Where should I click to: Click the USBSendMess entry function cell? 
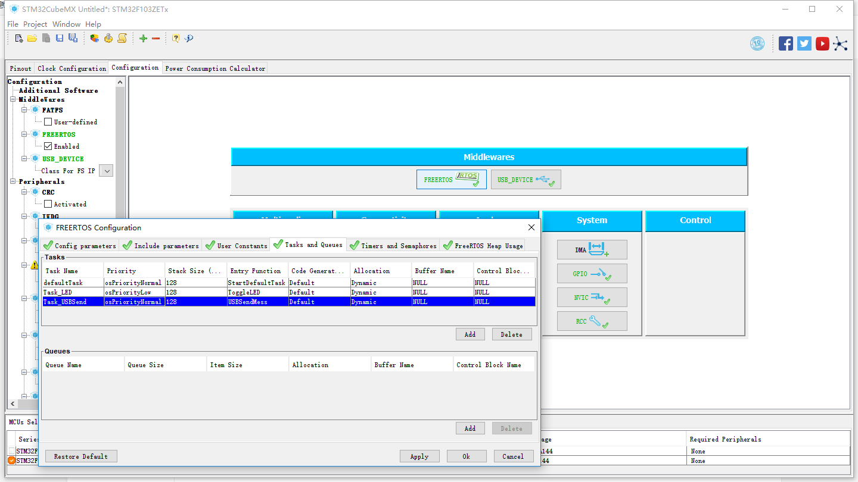point(257,302)
